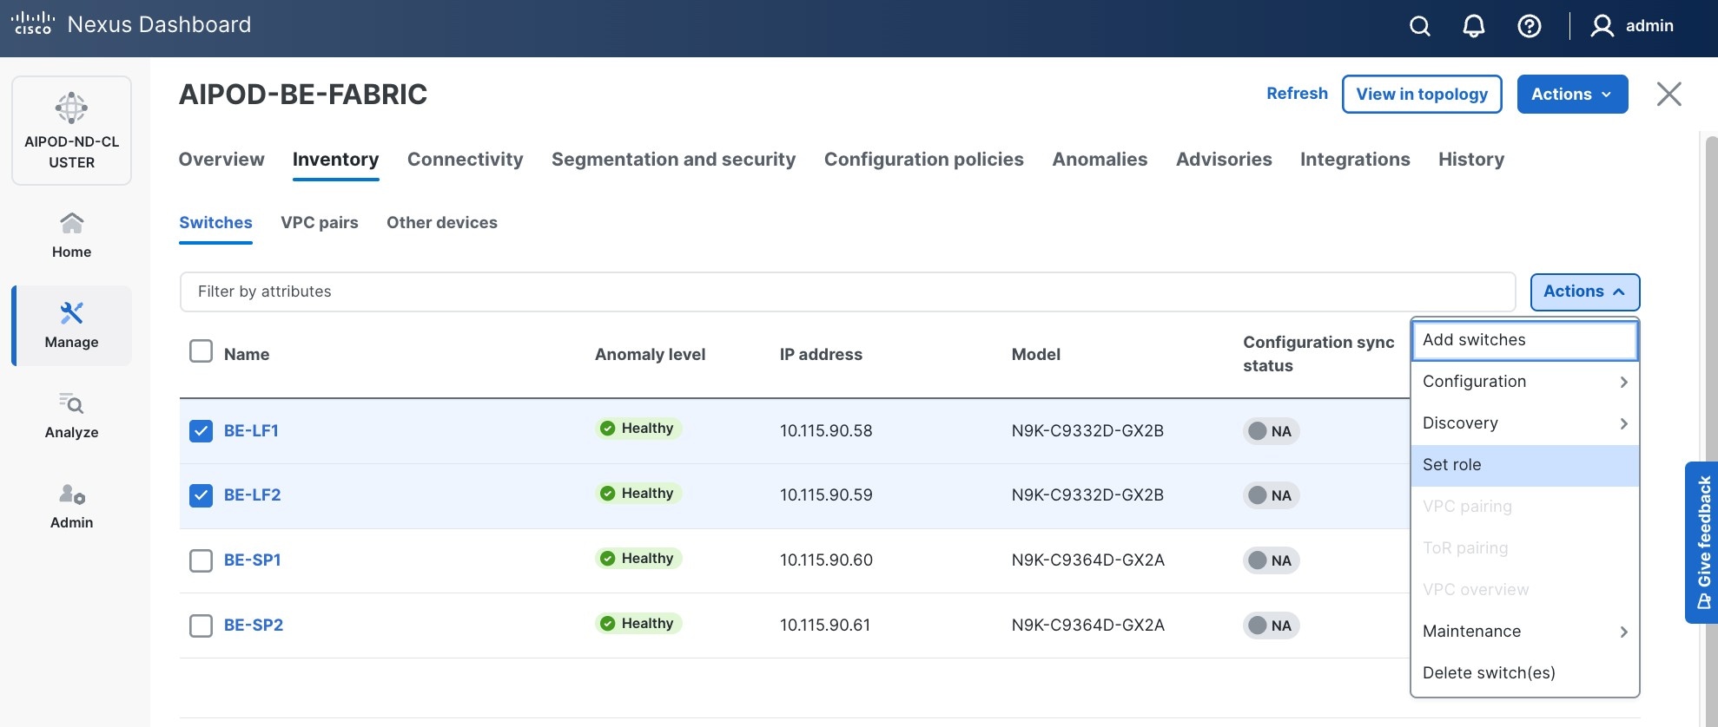Click the vertical scrollbar on the right

coord(1711,429)
